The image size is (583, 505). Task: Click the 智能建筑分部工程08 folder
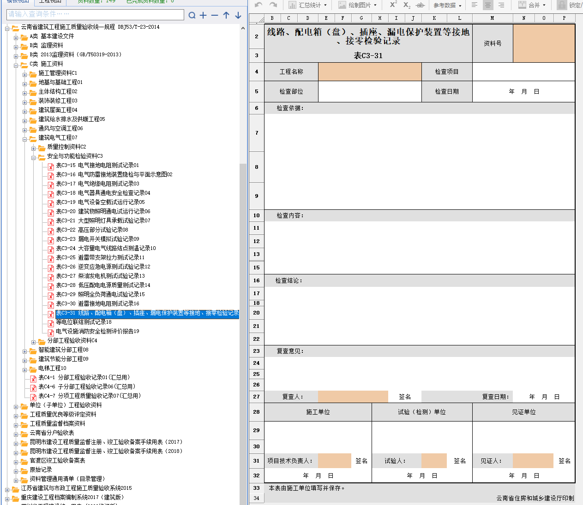click(63, 350)
